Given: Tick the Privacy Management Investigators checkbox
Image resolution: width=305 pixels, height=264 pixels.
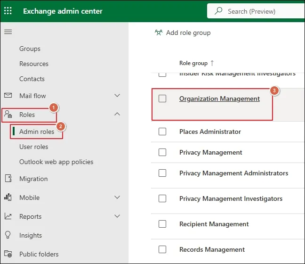Looking at the screenshot, I should click(162, 198).
